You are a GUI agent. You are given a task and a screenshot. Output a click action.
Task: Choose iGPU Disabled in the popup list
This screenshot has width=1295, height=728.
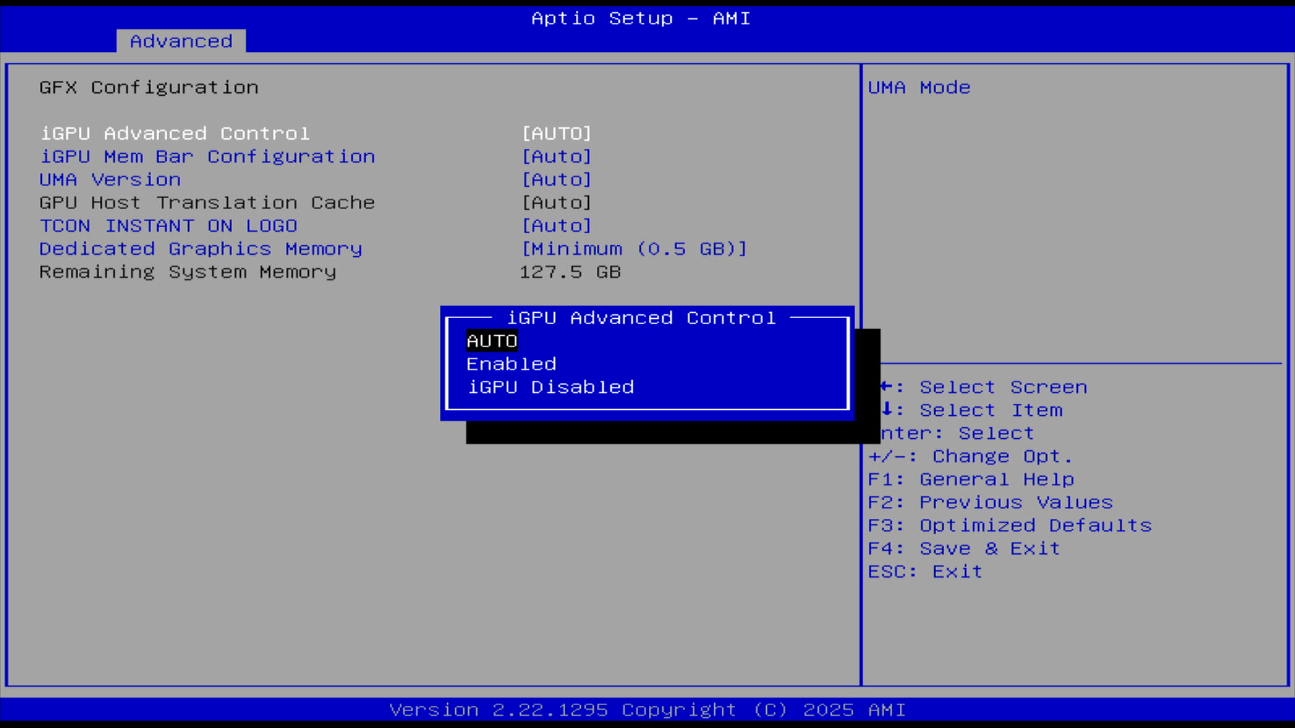(x=550, y=387)
